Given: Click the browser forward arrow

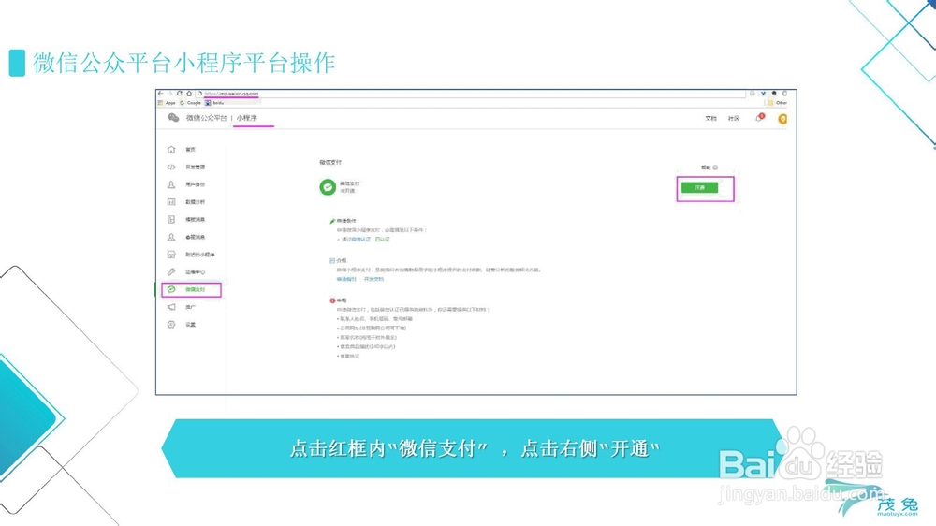Looking at the screenshot, I should (169, 94).
